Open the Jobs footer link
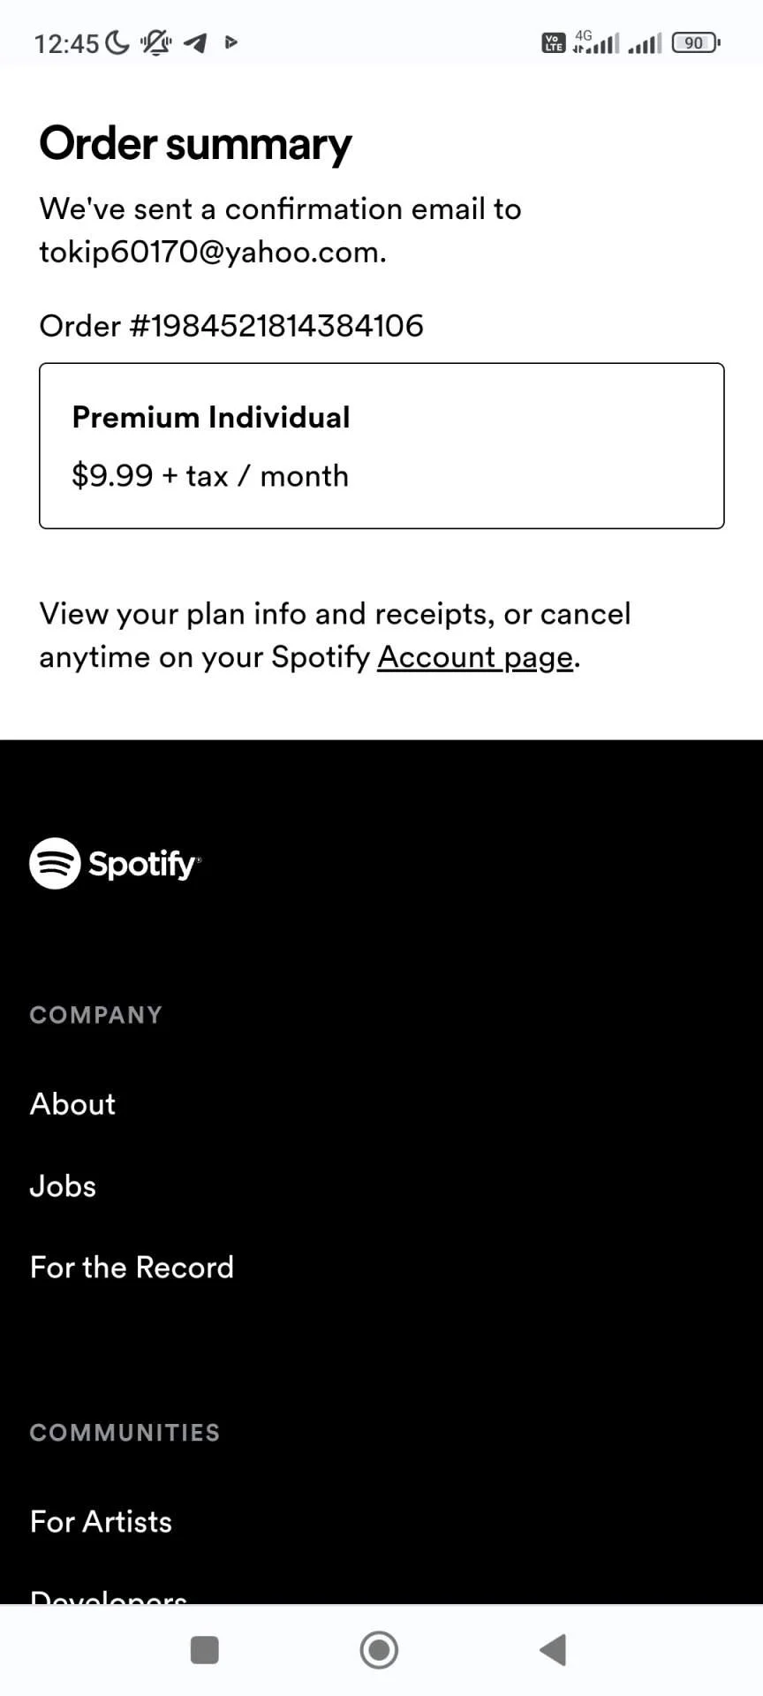 point(63,1185)
